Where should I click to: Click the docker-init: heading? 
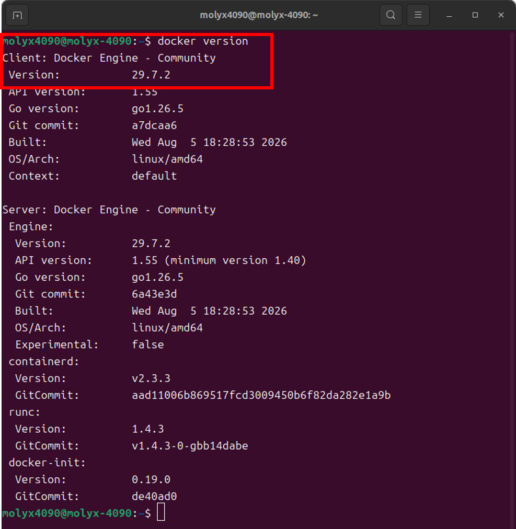click(x=47, y=463)
